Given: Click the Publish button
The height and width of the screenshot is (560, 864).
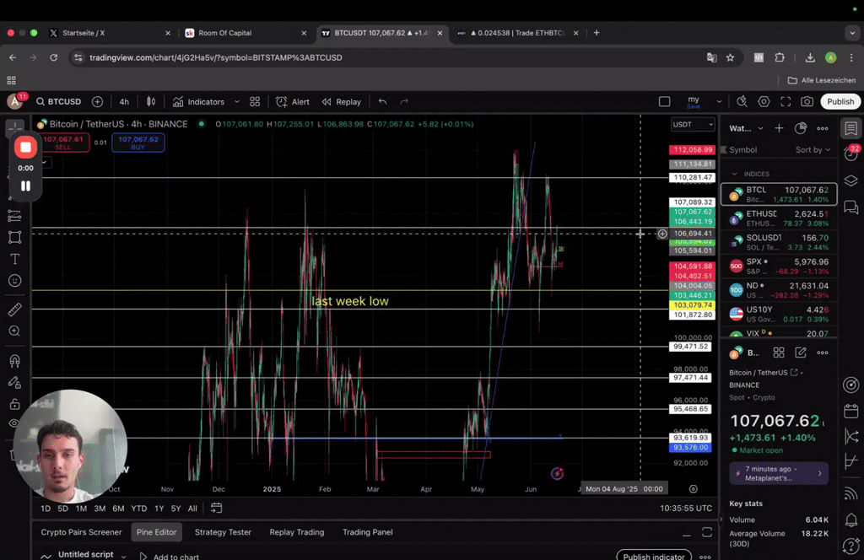Looking at the screenshot, I should 840,102.
